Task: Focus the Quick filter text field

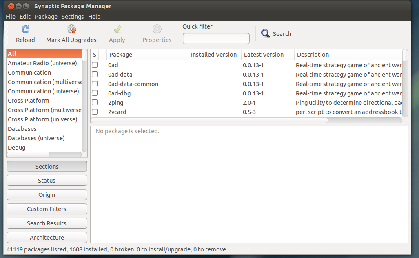Action: [x=216, y=39]
